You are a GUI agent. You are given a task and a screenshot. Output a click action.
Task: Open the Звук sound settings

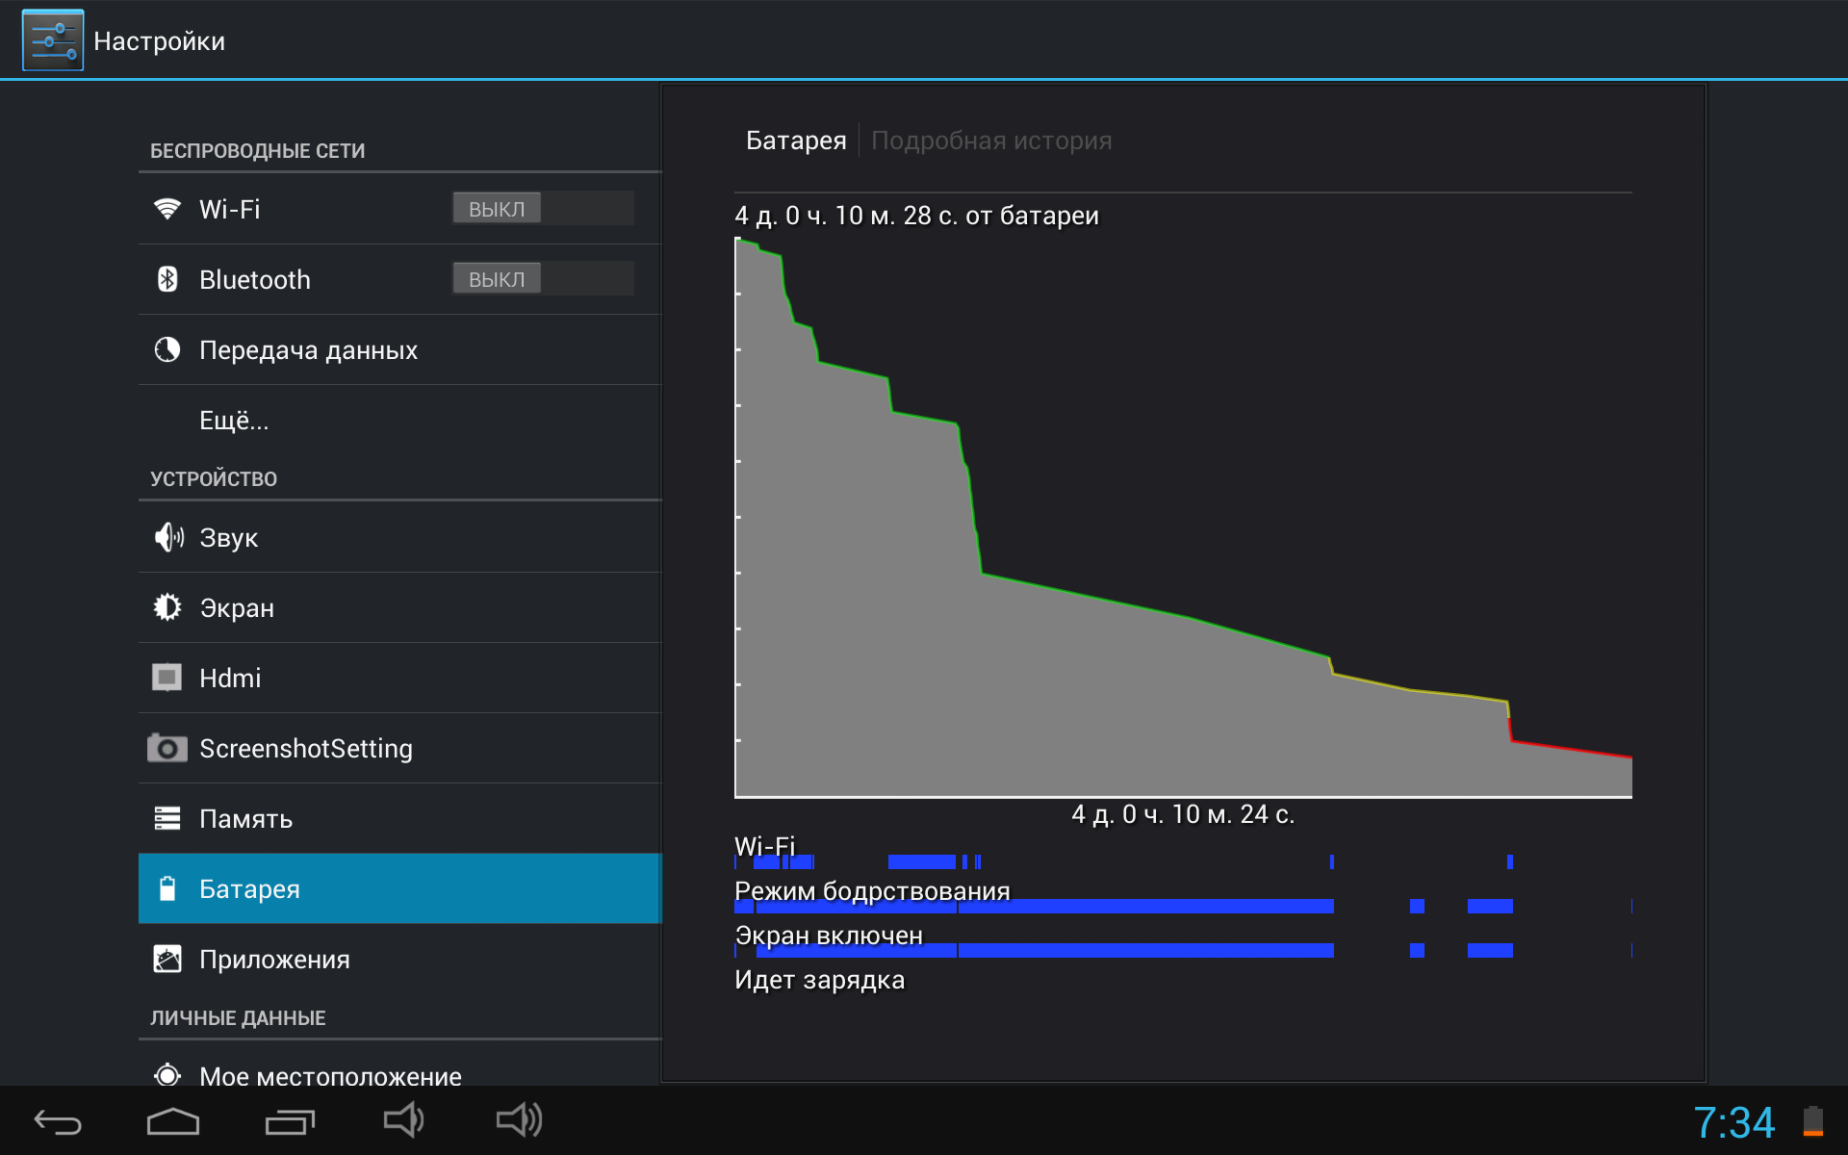229,538
